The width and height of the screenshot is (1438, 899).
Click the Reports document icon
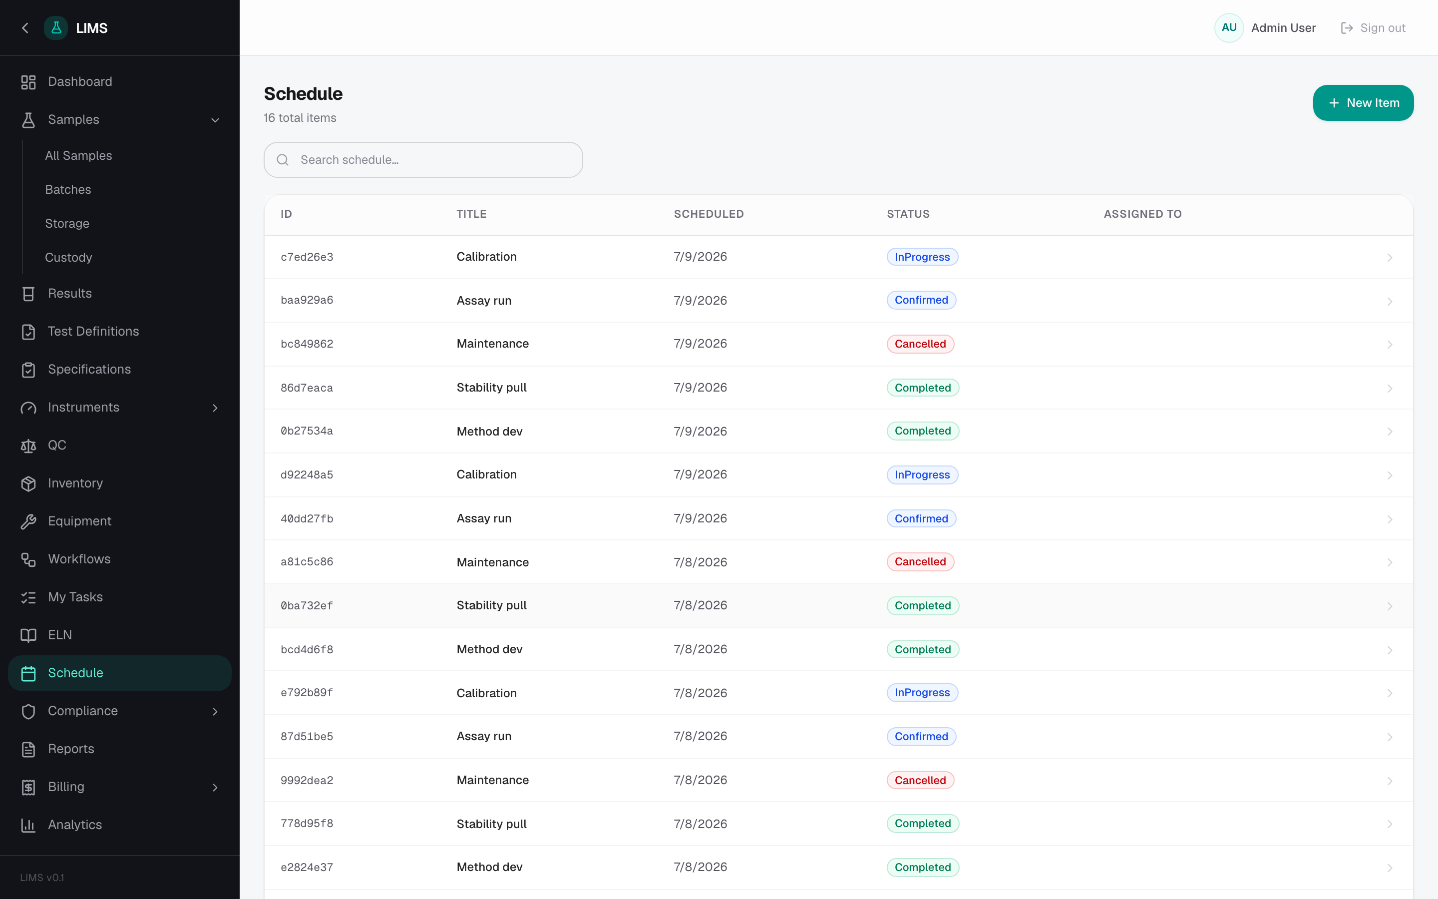(28, 750)
